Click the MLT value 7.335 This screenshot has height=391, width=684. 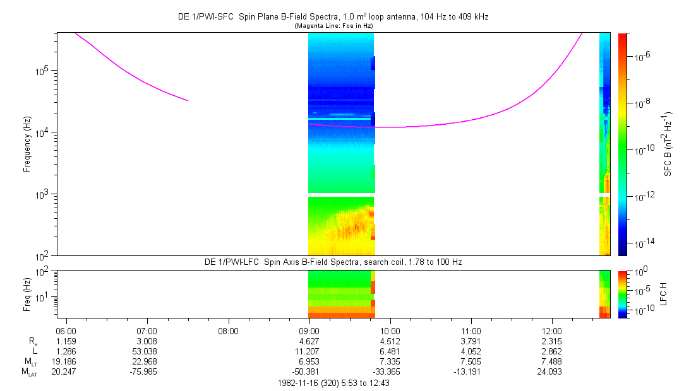[x=390, y=361]
